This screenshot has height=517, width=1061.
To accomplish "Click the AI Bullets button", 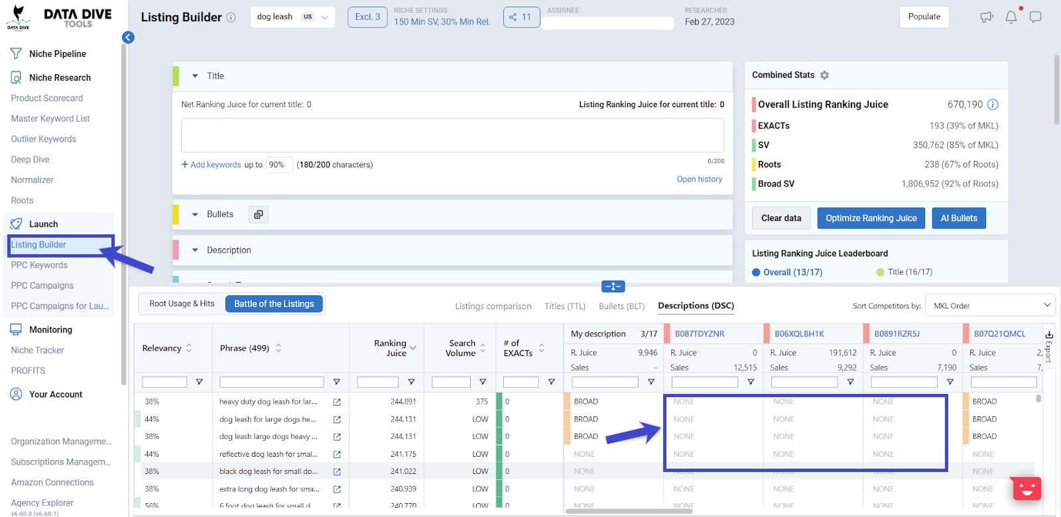I will (x=959, y=218).
